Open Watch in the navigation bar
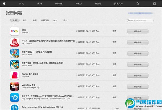The height and width of the screenshot is (110, 162). coord(79,3)
